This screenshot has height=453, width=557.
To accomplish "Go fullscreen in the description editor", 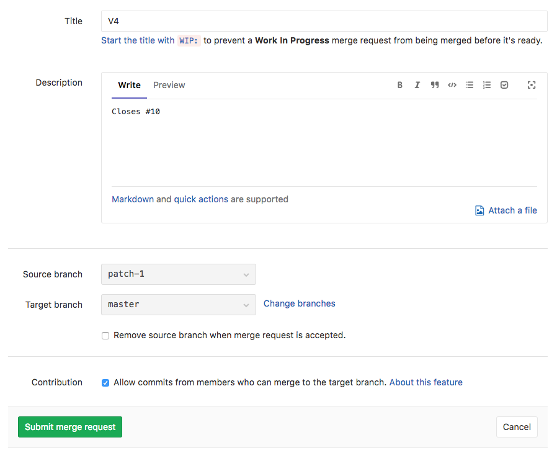I will [532, 85].
